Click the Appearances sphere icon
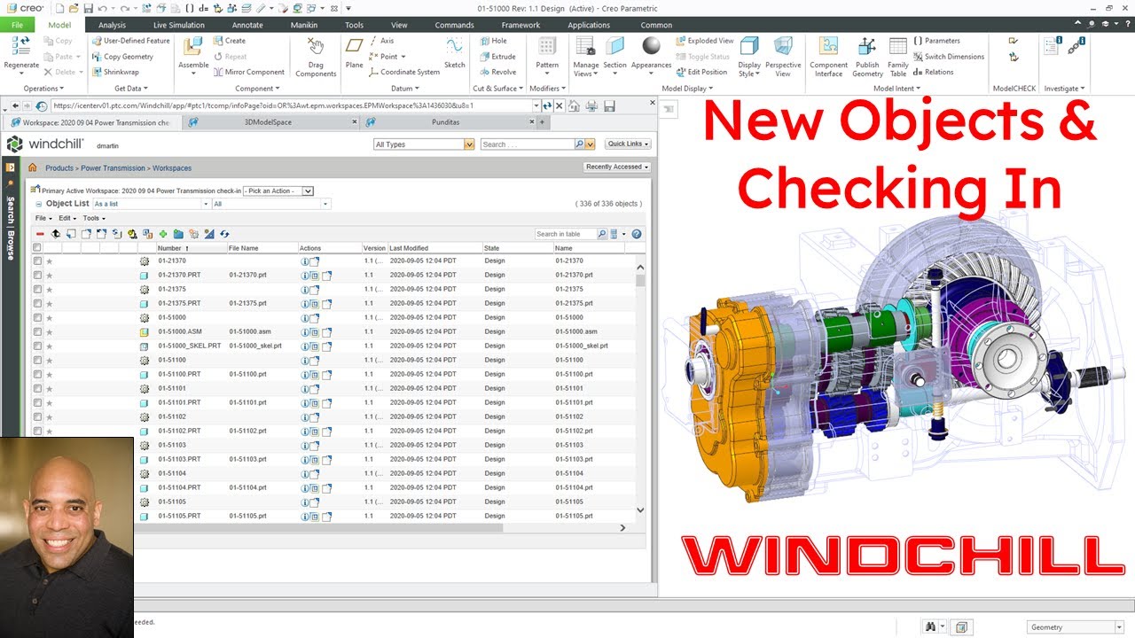 pos(652,46)
